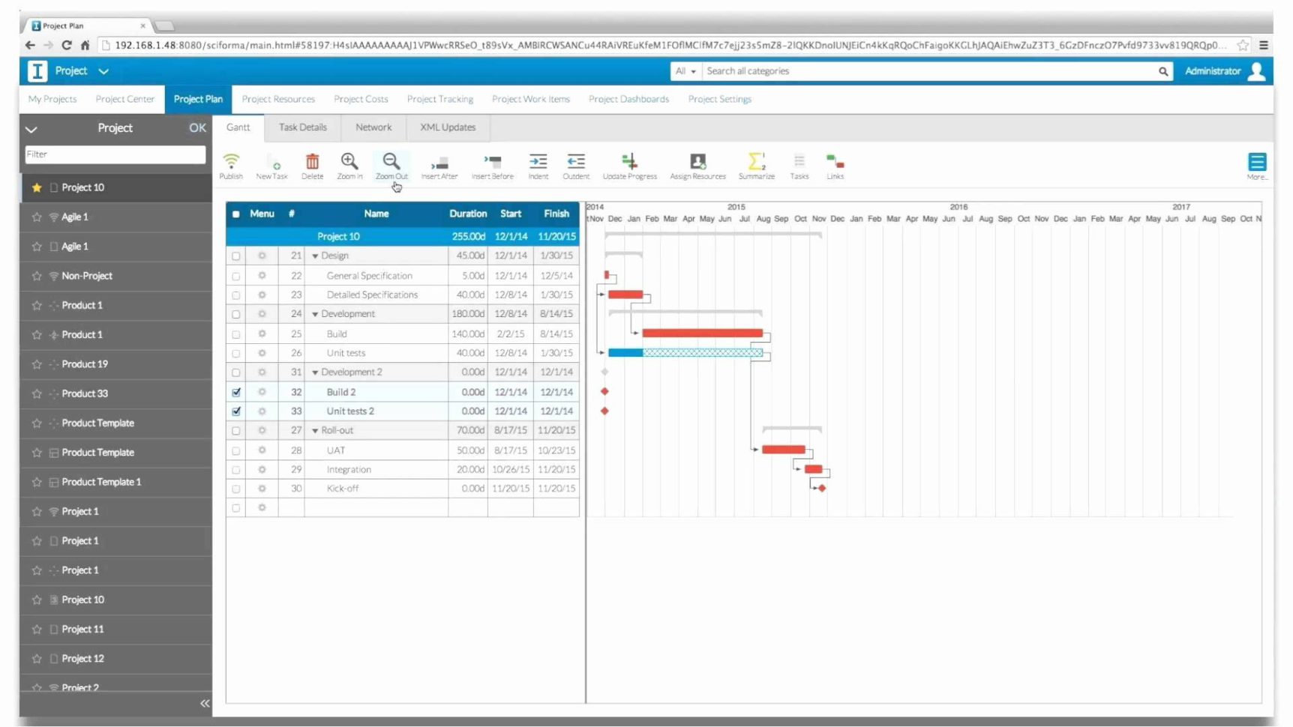The height and width of the screenshot is (727, 1293).
Task: Select the Summarize icon
Action: click(x=756, y=165)
